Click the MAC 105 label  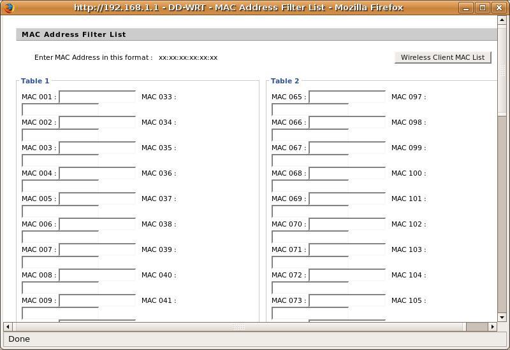409,300
